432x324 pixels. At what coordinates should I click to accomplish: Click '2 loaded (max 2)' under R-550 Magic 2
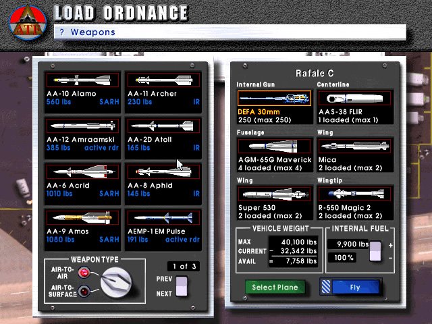point(350,216)
